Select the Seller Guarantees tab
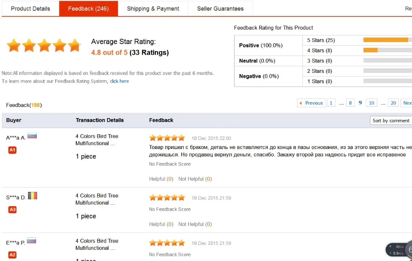This screenshot has width=412, height=261. tap(220, 9)
